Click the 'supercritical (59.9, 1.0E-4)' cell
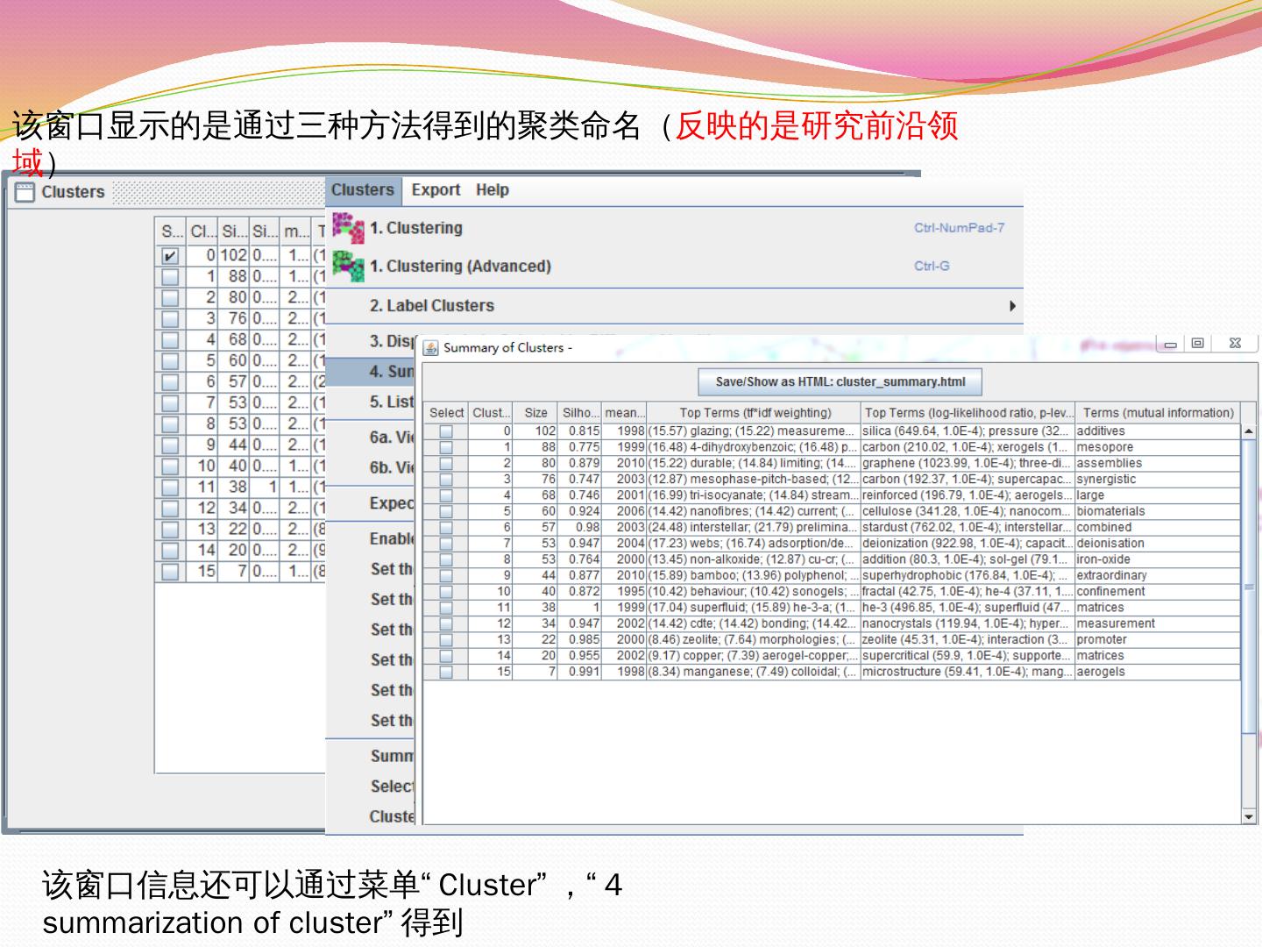The height and width of the screenshot is (947, 1262). (x=968, y=656)
